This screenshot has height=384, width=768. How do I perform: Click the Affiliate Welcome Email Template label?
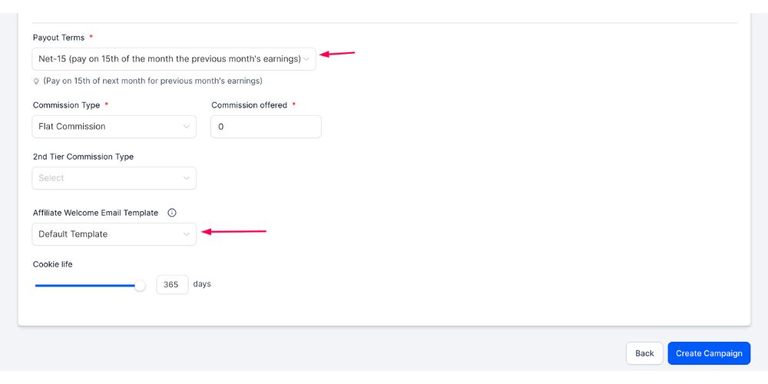coord(95,213)
